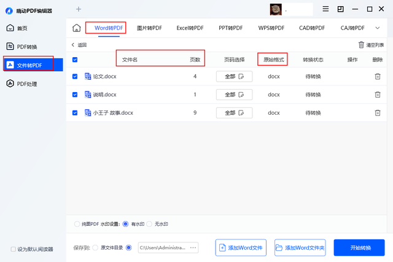Open page selection 全部 for 论文.docx

(234, 77)
